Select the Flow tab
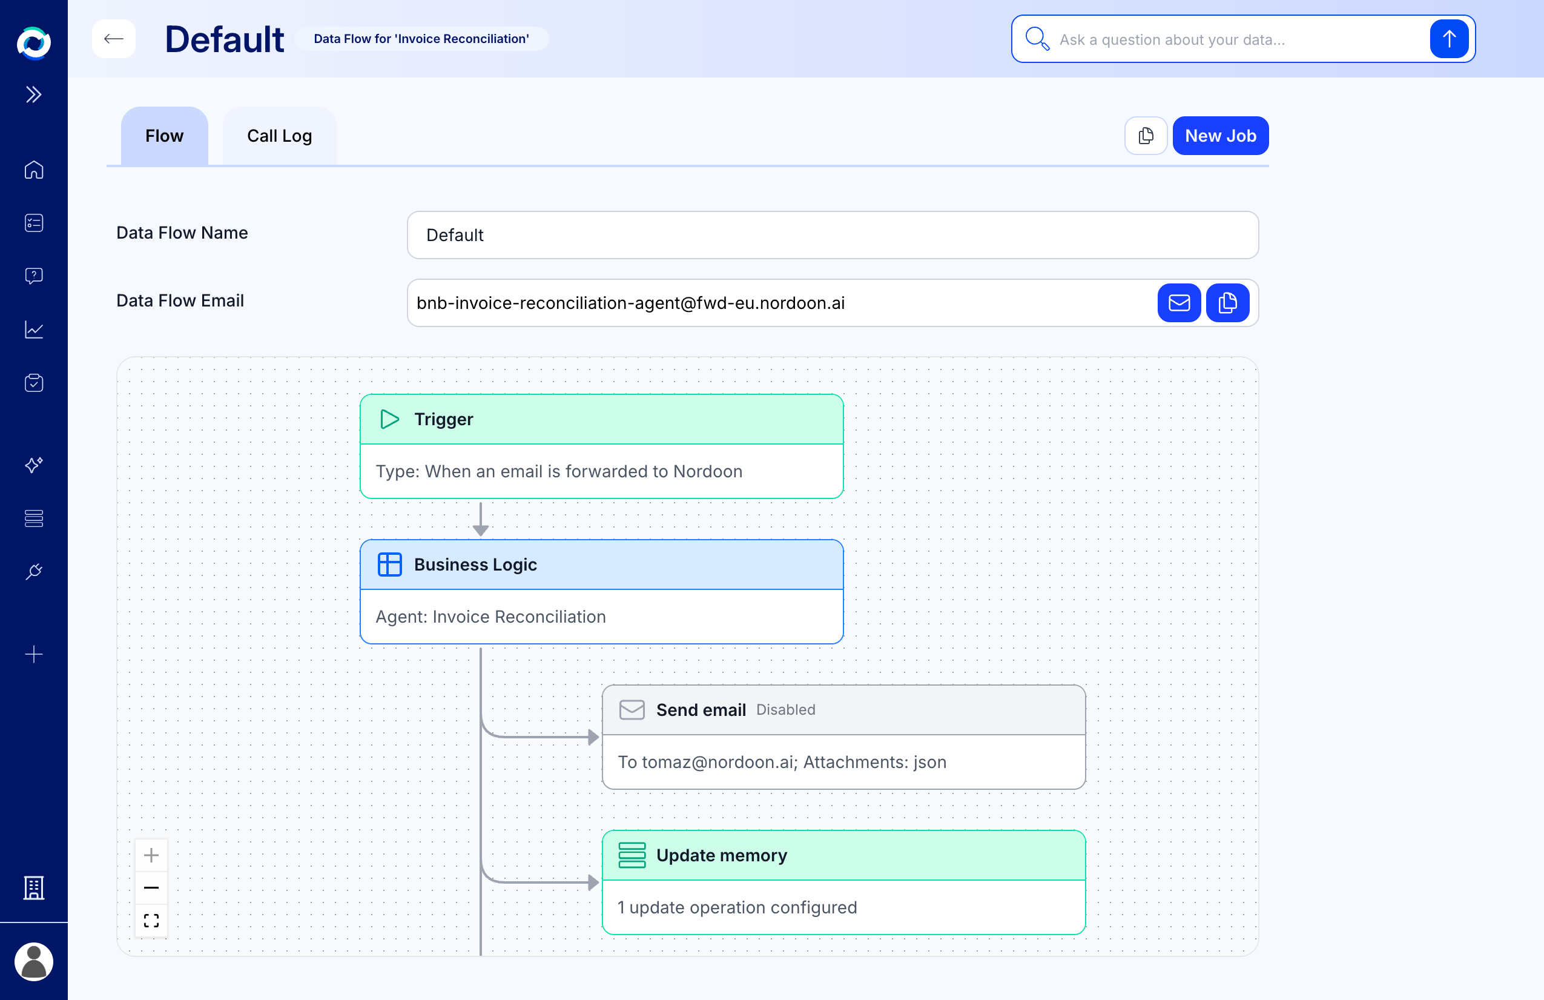This screenshot has width=1544, height=1000. (164, 136)
